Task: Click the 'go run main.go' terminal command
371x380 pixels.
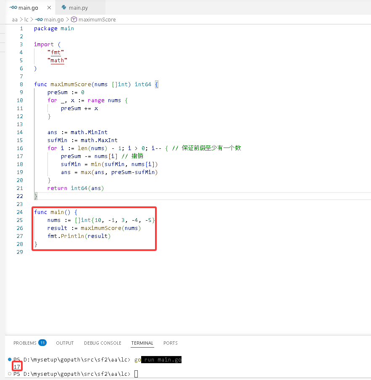Action: (158, 360)
